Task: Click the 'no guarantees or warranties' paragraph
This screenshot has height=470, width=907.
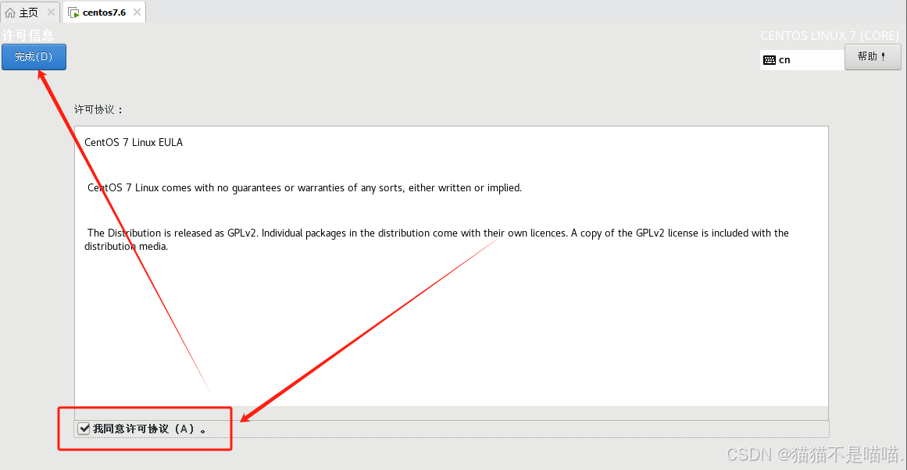Action: pyautogui.click(x=304, y=188)
